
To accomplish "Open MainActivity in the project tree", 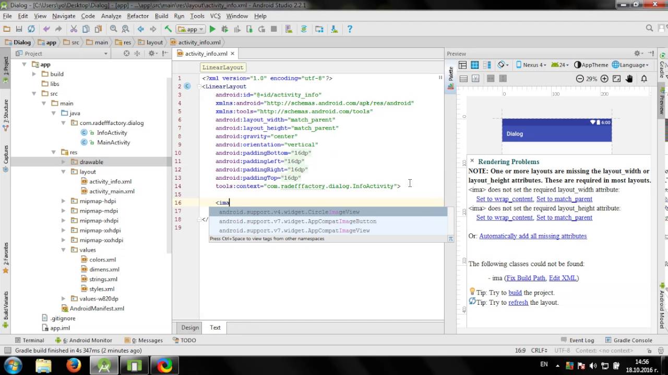I will coord(113,142).
